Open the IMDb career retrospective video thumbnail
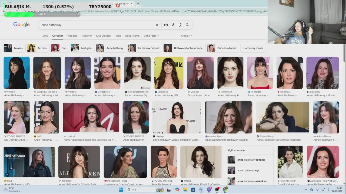The width and height of the screenshot is (346, 194). coord(29,162)
